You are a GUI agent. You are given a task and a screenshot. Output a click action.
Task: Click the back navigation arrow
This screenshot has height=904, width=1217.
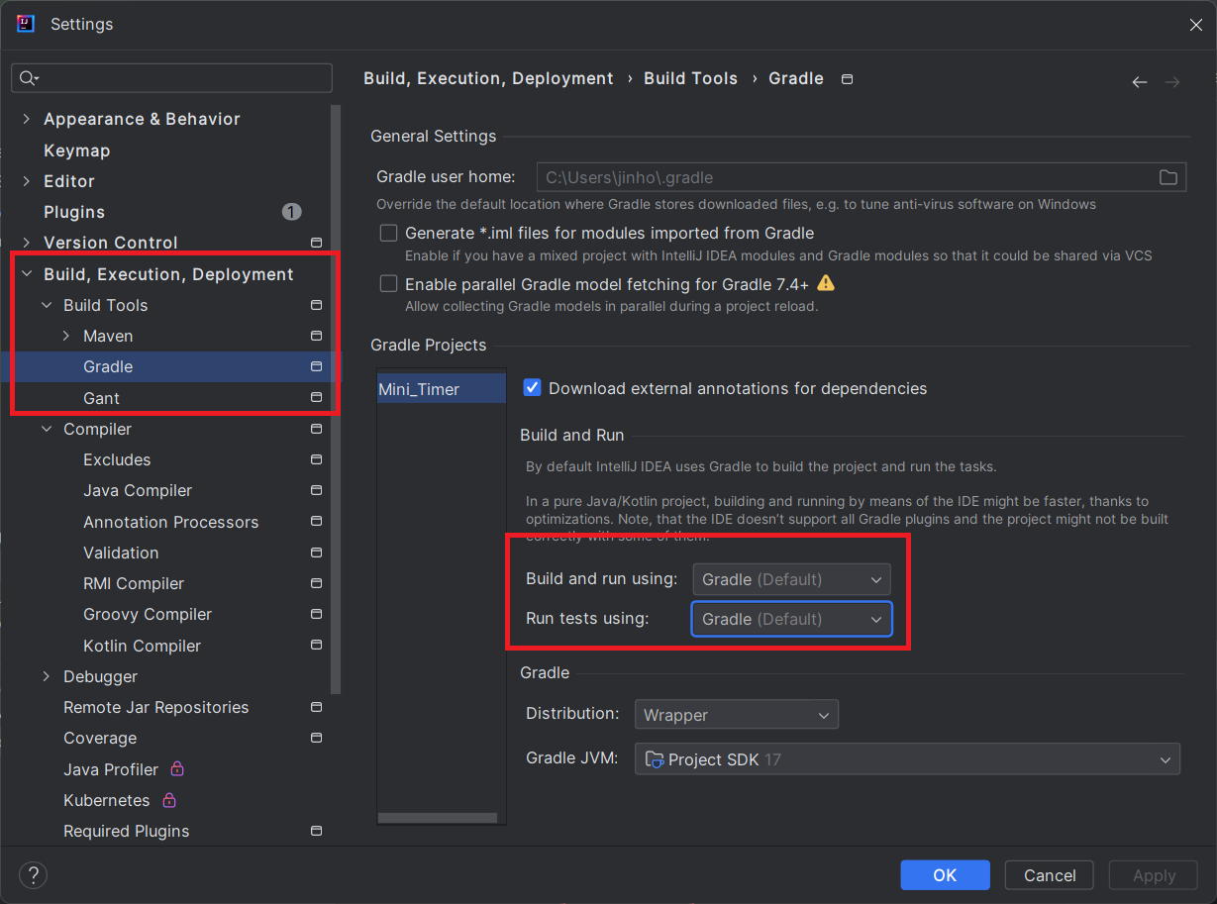1140,82
